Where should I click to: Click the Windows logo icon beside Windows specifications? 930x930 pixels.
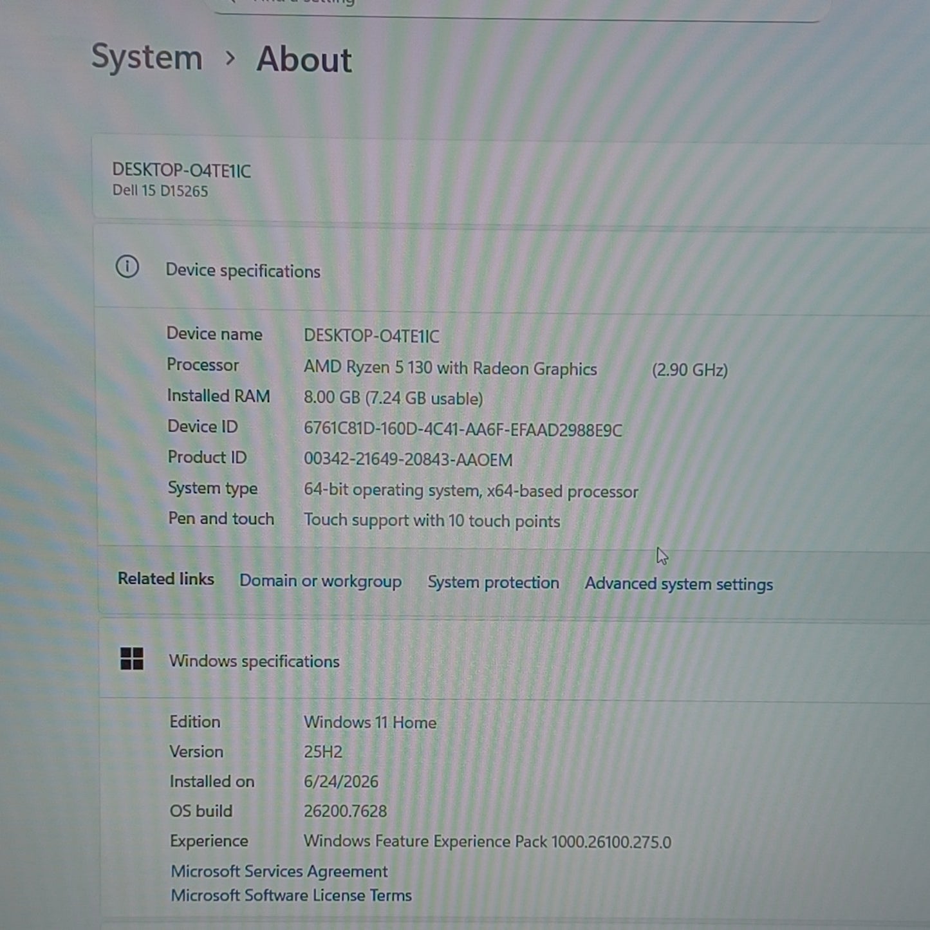(132, 659)
